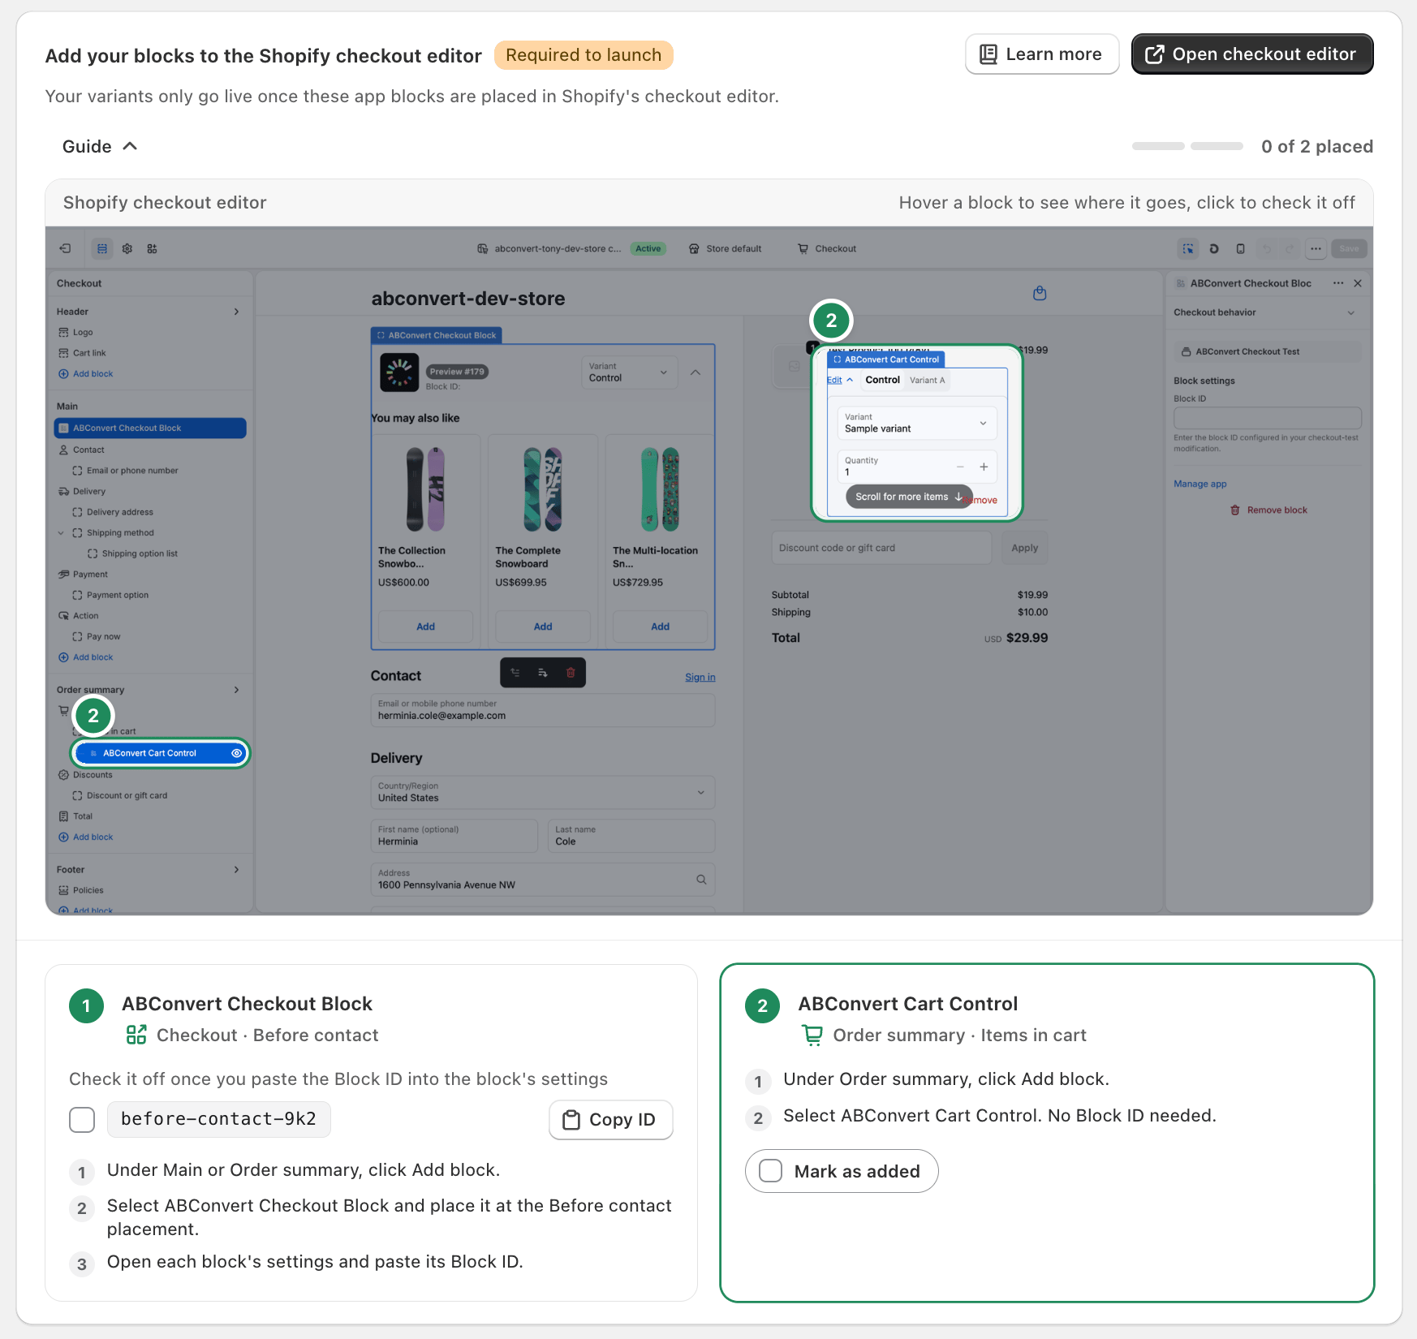The image size is (1417, 1339).
Task: Click the Checkout Before contact placement icon
Action: click(136, 1035)
